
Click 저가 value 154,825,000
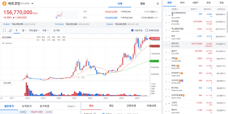click(111, 18)
